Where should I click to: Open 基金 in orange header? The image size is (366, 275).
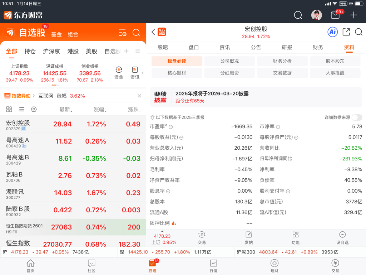point(56,34)
